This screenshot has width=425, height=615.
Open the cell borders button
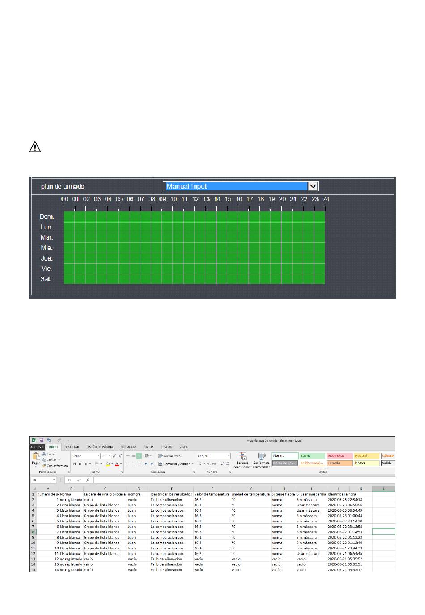click(97, 464)
